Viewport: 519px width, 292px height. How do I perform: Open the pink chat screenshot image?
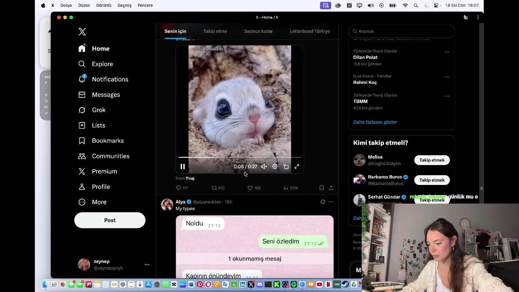click(255, 247)
